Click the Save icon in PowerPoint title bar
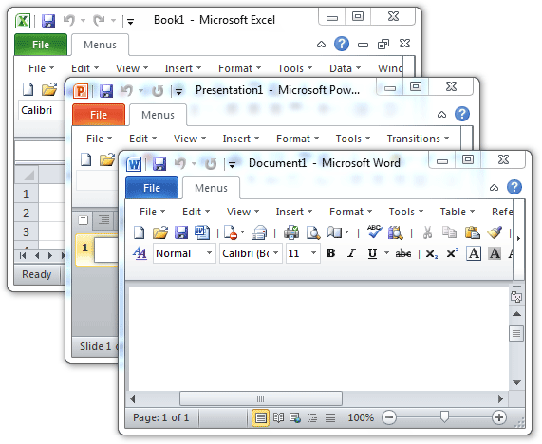542x444 pixels. [x=106, y=91]
